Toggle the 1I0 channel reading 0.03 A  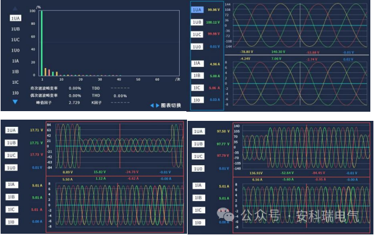click(x=197, y=100)
